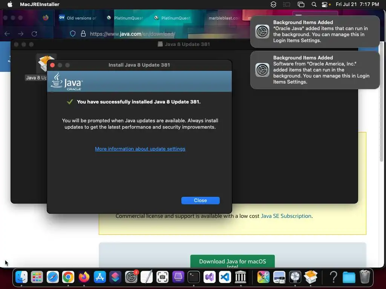Reload the page in Firefox

click(34, 33)
